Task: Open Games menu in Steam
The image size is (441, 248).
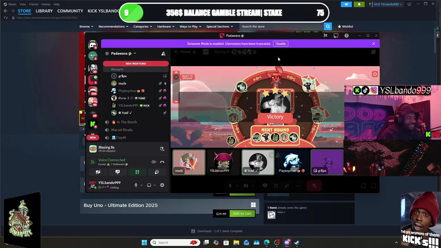Action: pos(46,4)
